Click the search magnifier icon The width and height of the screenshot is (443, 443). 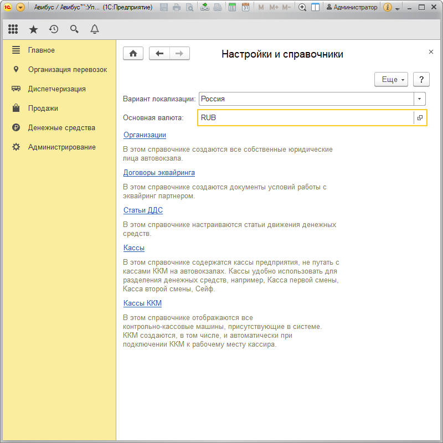coord(74,29)
